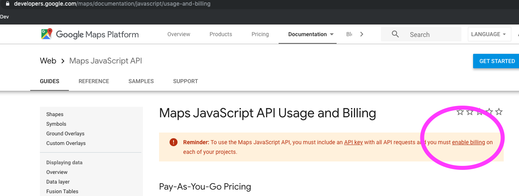Click the Web breadcrumb link

[x=48, y=61]
